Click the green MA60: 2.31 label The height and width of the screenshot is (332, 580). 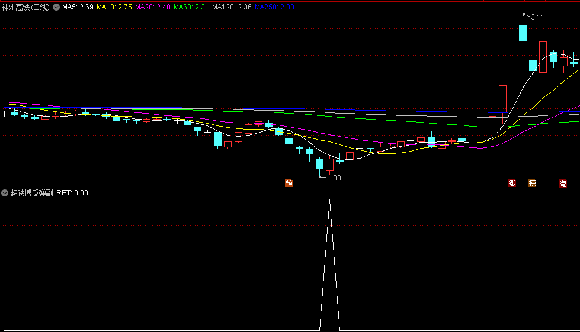point(191,8)
